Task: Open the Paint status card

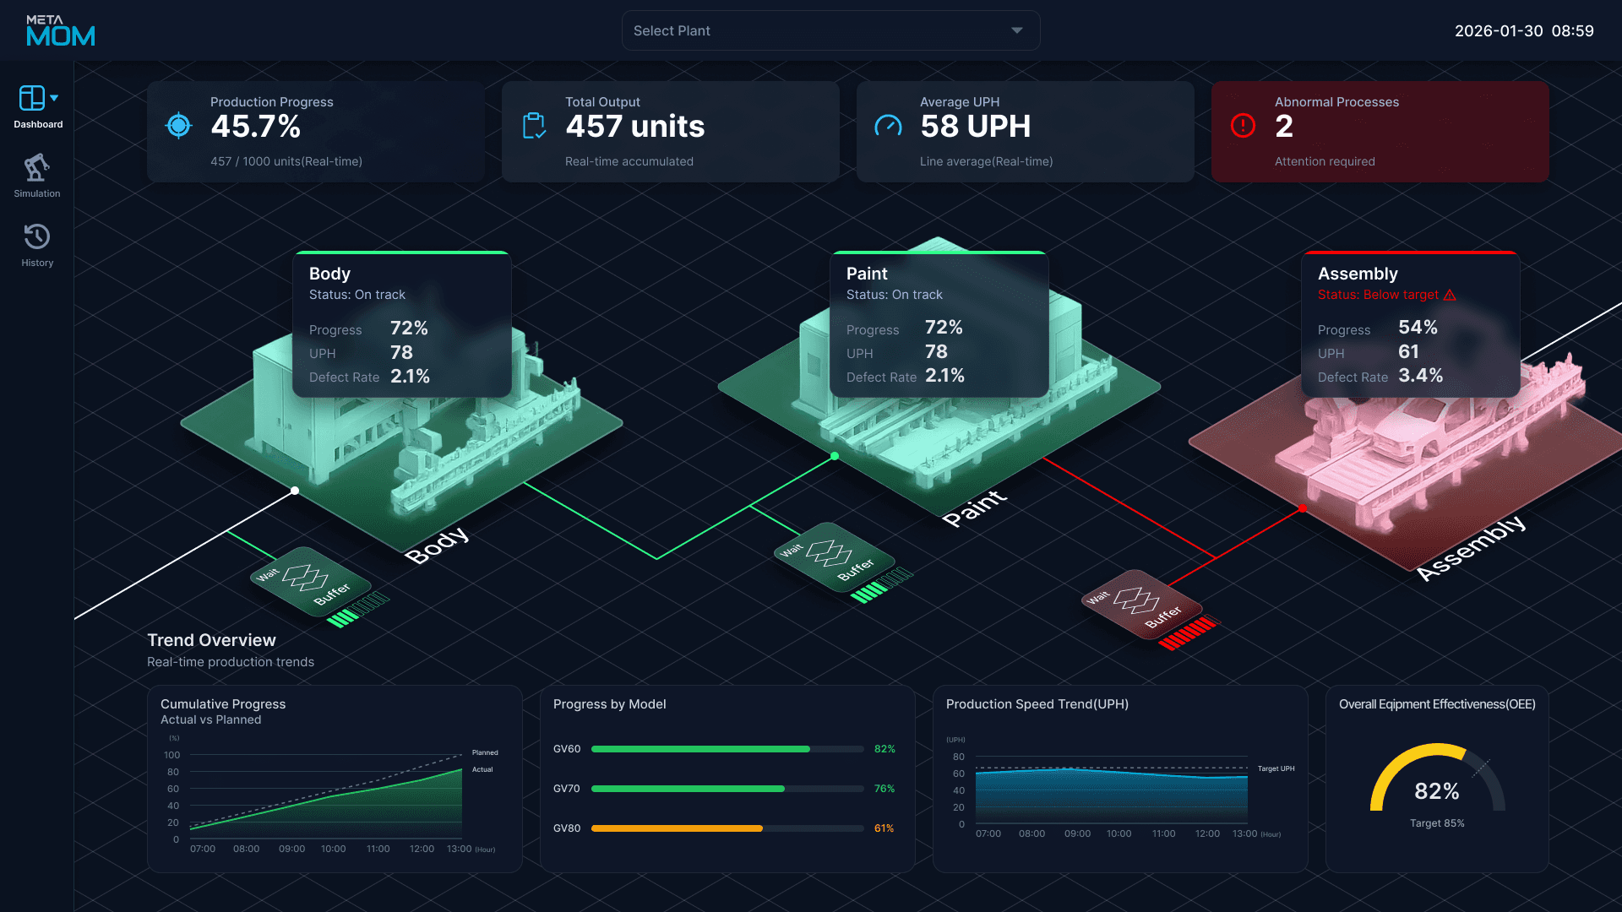Action: pyautogui.click(x=939, y=324)
